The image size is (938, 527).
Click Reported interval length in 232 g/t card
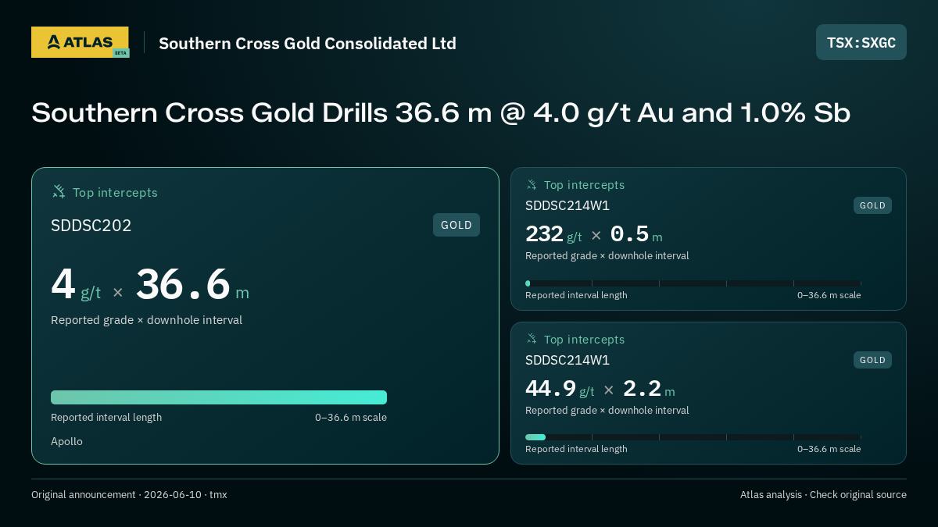click(576, 295)
